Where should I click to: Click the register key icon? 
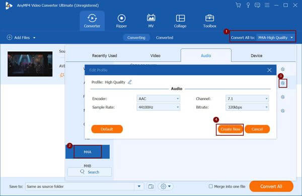(248, 5)
